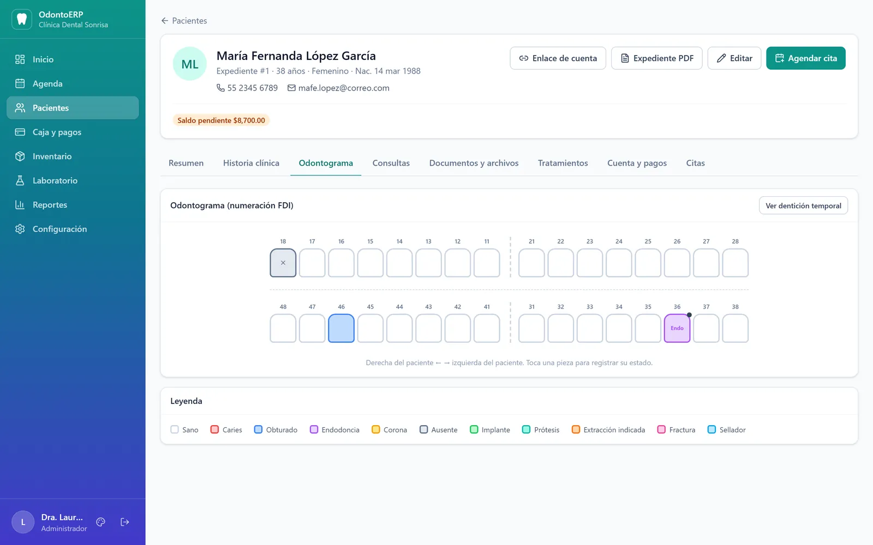
Task: Open the Cuenta y pagos tab
Action: point(637,163)
